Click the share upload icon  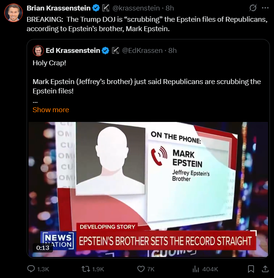(x=265, y=269)
